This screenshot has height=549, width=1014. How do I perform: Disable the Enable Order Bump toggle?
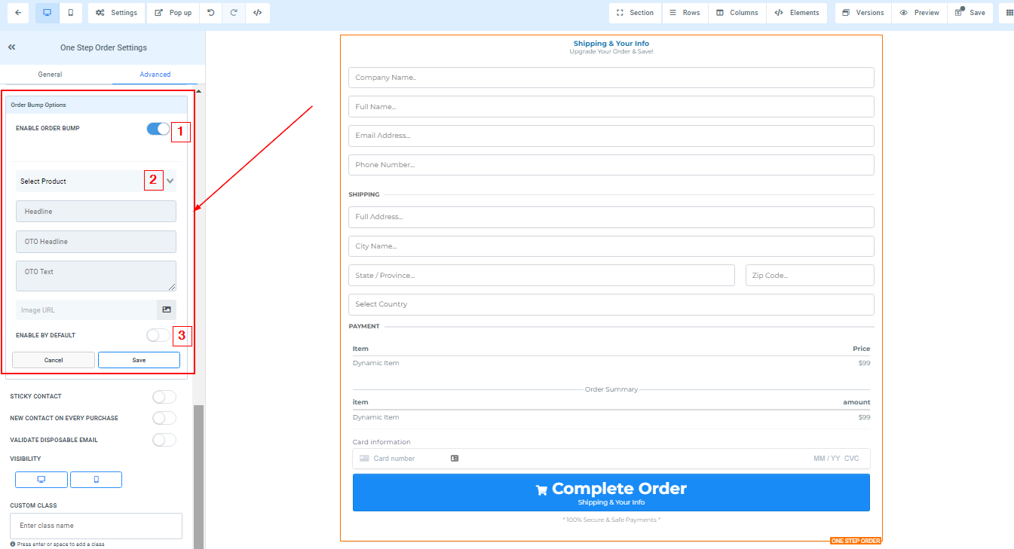158,129
